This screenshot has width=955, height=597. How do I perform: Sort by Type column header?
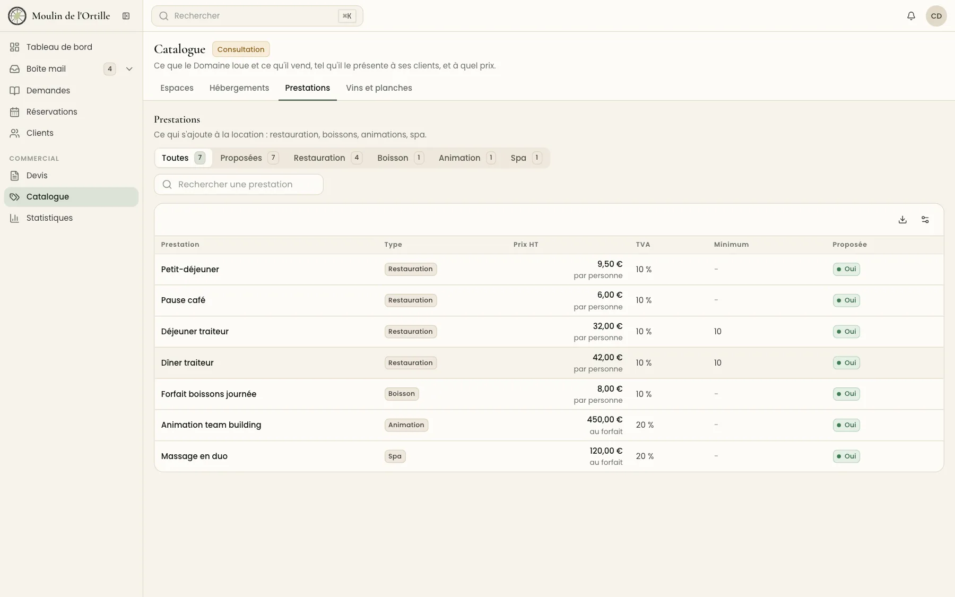(x=393, y=245)
